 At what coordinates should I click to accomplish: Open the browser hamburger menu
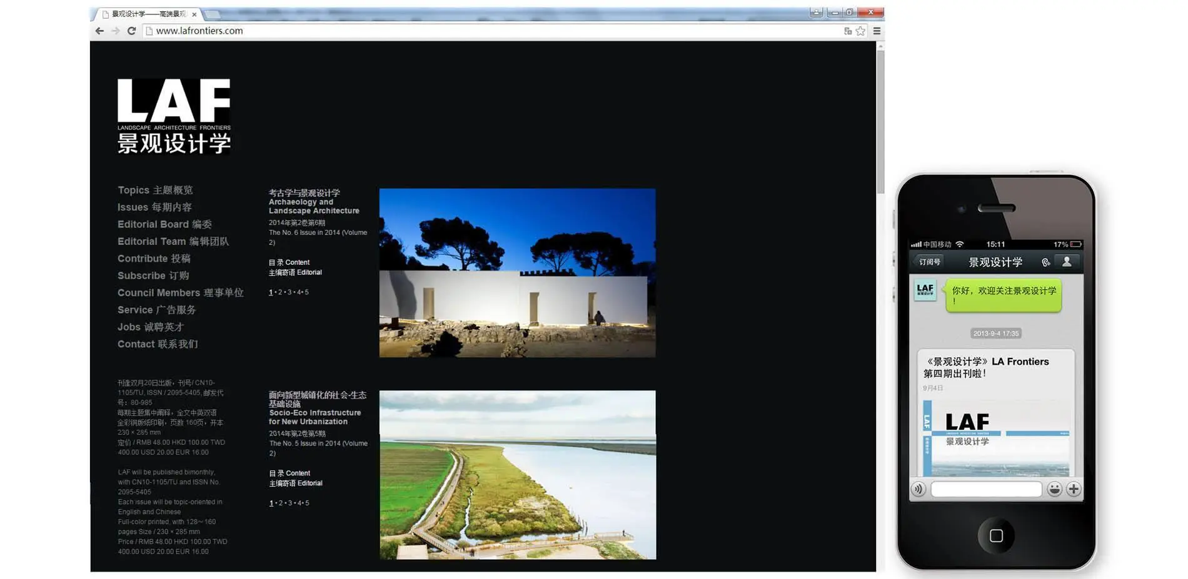coord(877,31)
